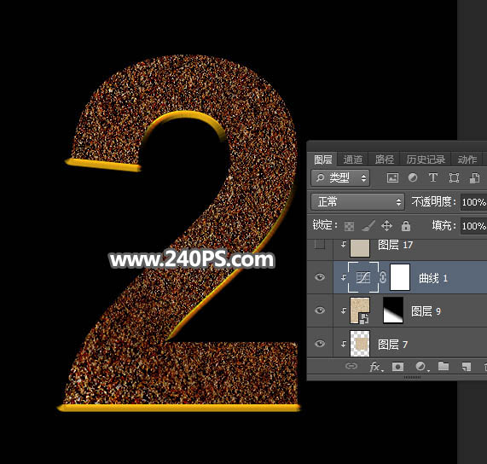Lock transparent pixels checkerboard icon

coord(350,226)
